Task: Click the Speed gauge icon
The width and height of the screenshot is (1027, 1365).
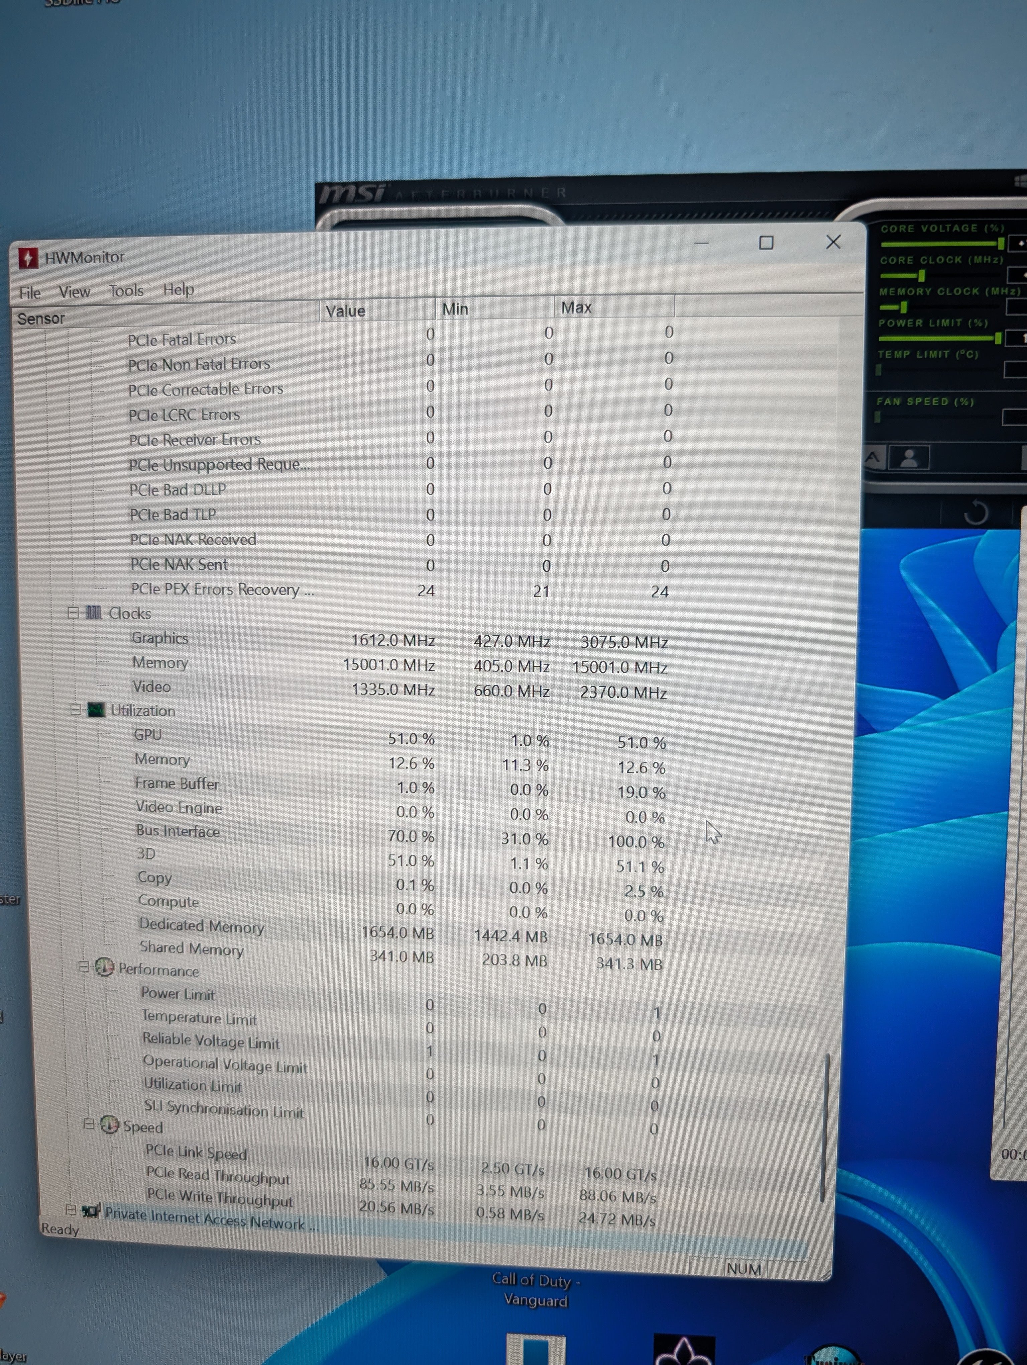Action: point(110,1124)
